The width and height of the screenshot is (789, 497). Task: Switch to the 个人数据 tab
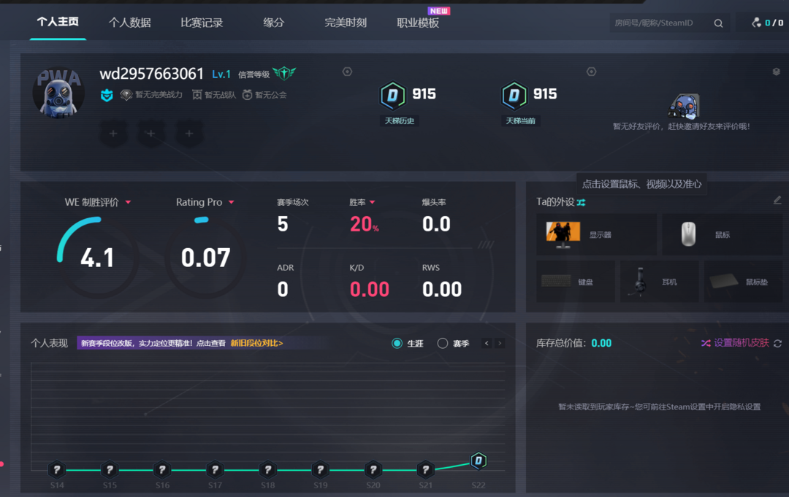[x=129, y=23]
